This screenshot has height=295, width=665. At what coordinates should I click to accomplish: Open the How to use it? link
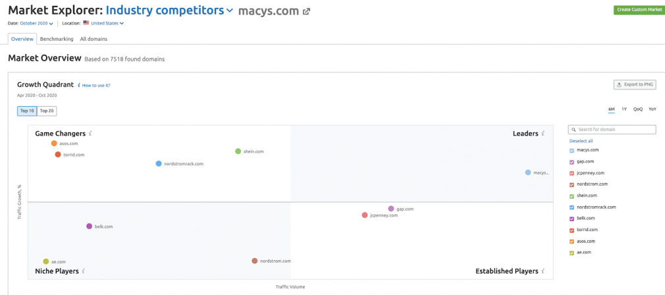pos(96,85)
